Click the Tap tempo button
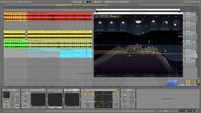This screenshot has width=201, height=113. (x=7, y=2)
